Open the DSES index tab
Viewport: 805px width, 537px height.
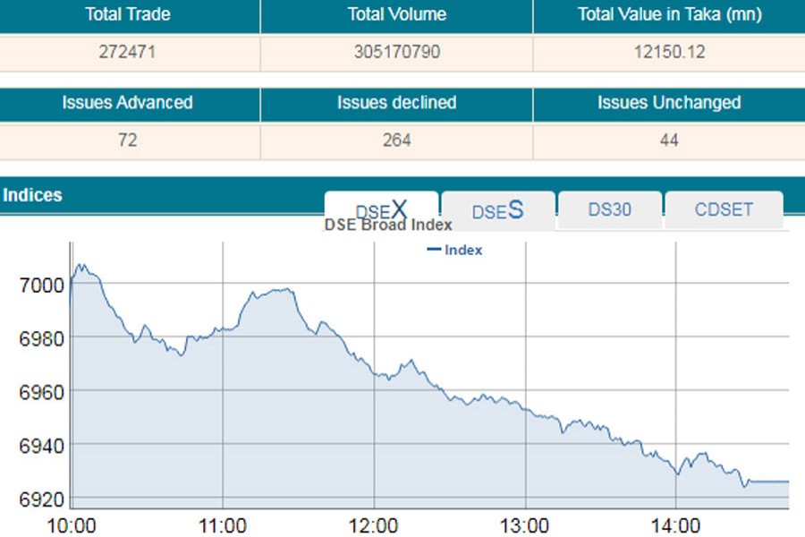(x=497, y=211)
